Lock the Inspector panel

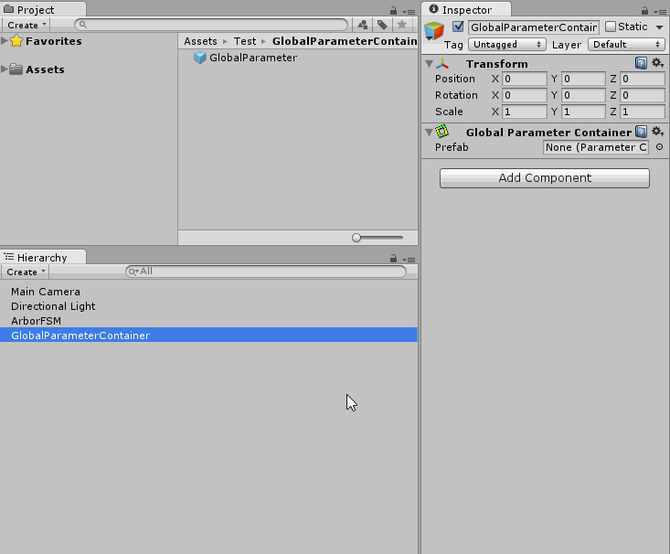click(x=644, y=11)
